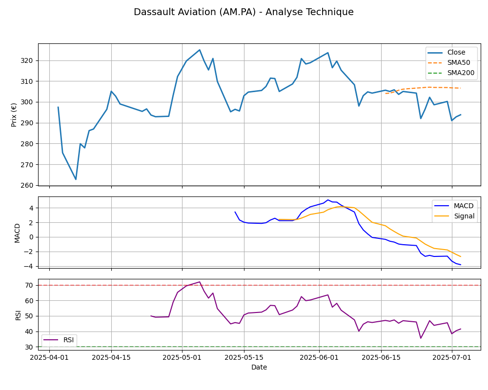Click the 260 price axis tick label

tap(27, 186)
